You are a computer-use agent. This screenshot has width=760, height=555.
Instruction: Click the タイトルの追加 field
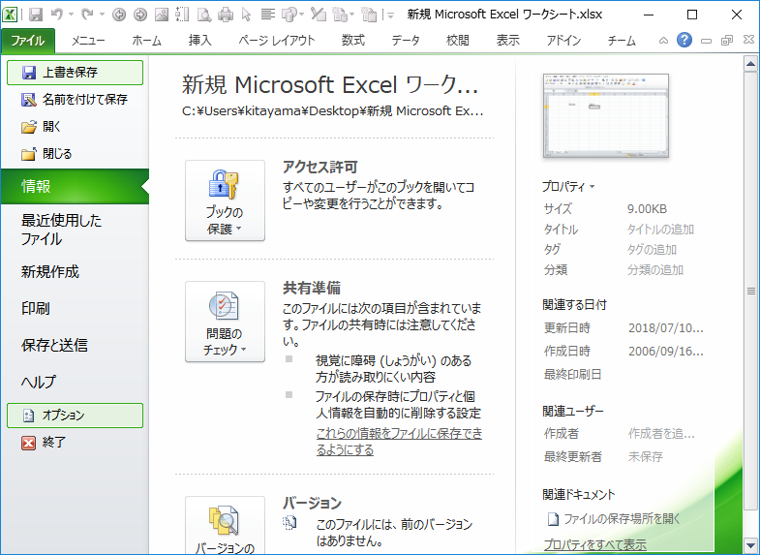660,230
